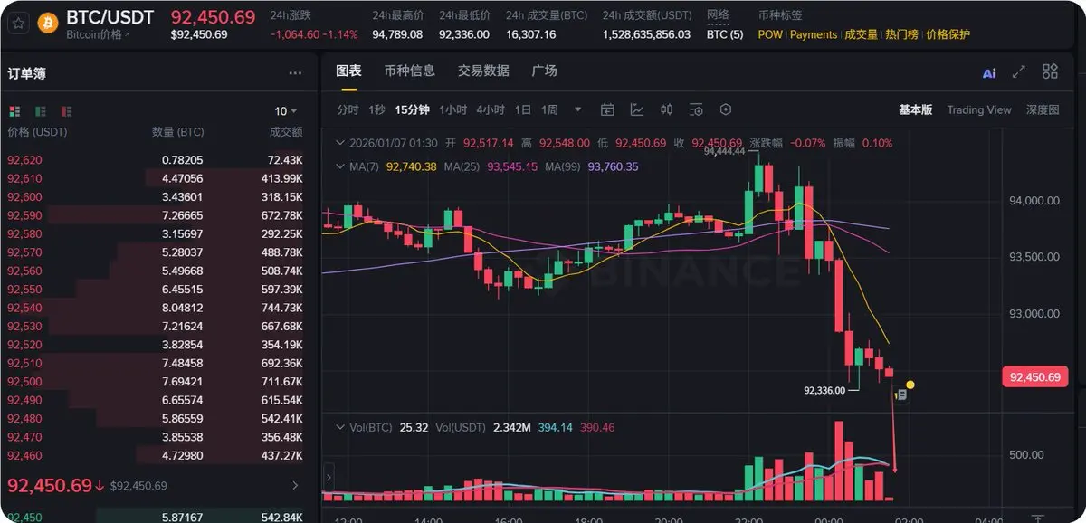
Task: Switch to the 交易数据 tab
Action: [x=483, y=71]
